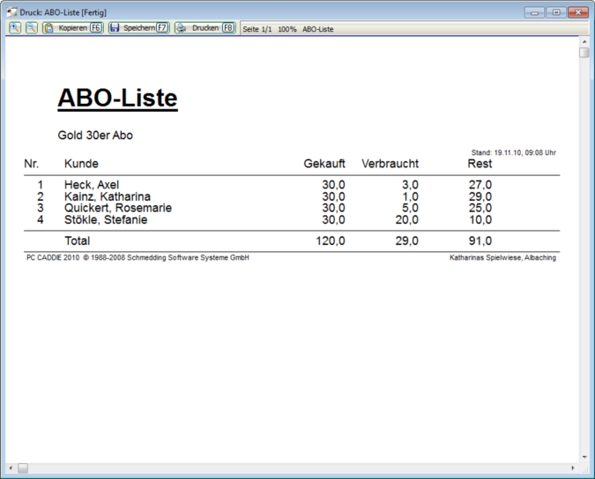Click the Speichern floppy disk icon
The width and height of the screenshot is (595, 479).
115,28
